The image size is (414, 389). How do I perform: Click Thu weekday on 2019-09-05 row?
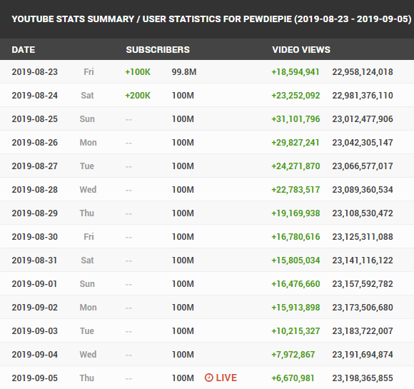[x=87, y=378]
